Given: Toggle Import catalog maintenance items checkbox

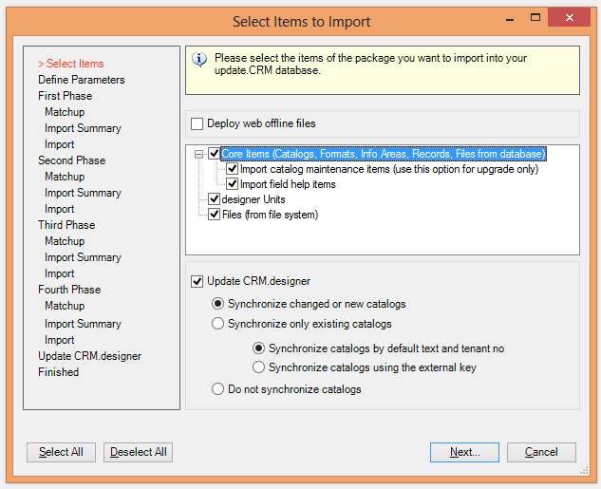Looking at the screenshot, I should tap(233, 169).
